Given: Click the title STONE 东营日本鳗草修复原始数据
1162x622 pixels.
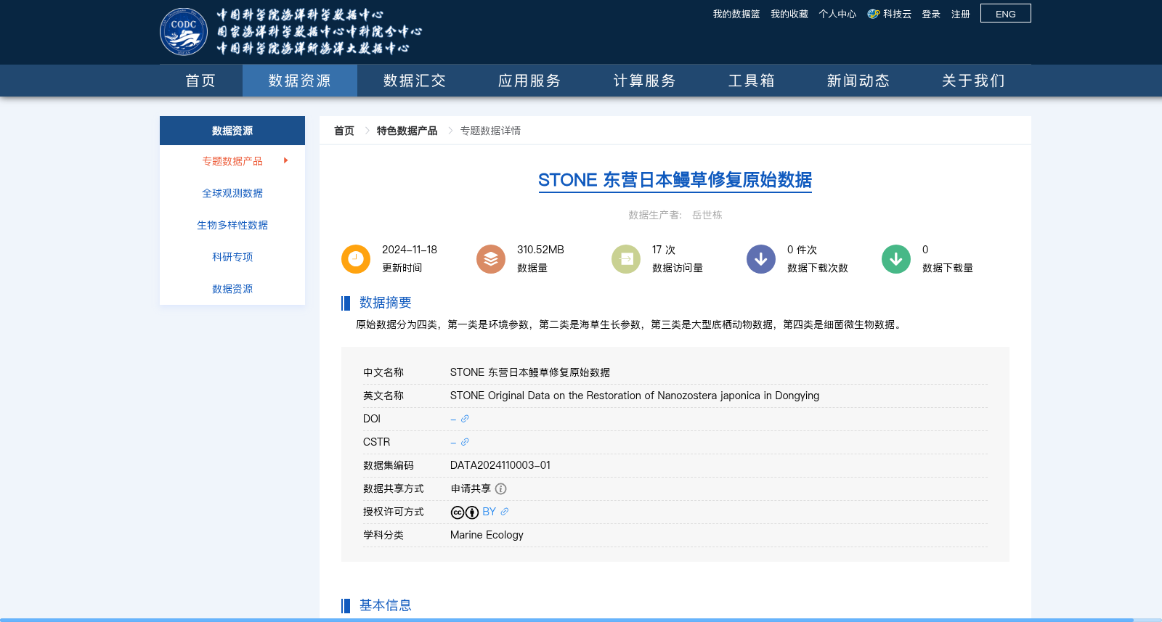Looking at the screenshot, I should click(x=675, y=180).
